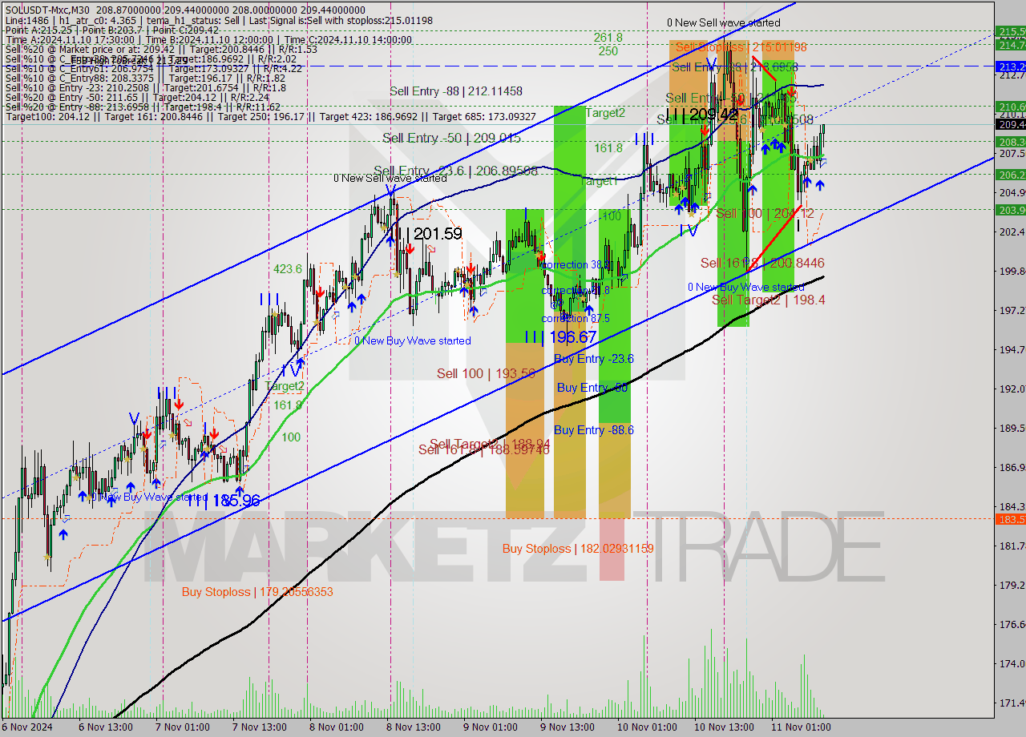Click the 'I I | 185.96' wave label
This screenshot has width=1026, height=737.
tap(224, 501)
